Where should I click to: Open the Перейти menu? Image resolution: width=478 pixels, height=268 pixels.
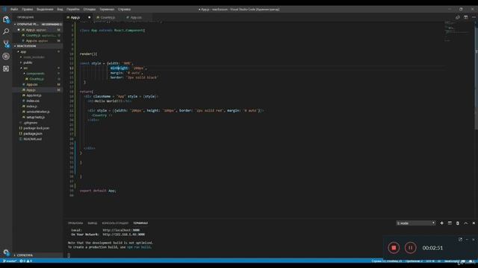click(73, 10)
